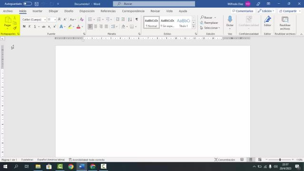Click the Copiar formato brush icon
The height and width of the screenshot is (171, 304).
(15, 28)
